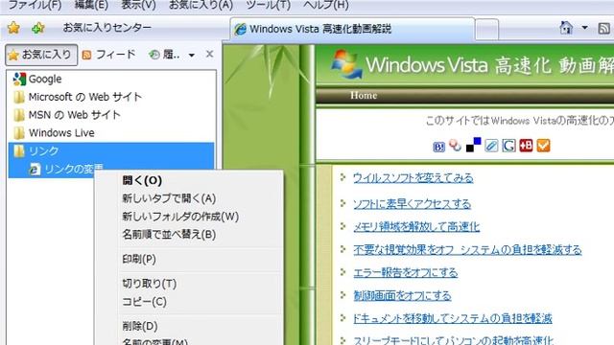Click the red-blue circles bookmark icon

pyautogui.click(x=455, y=146)
